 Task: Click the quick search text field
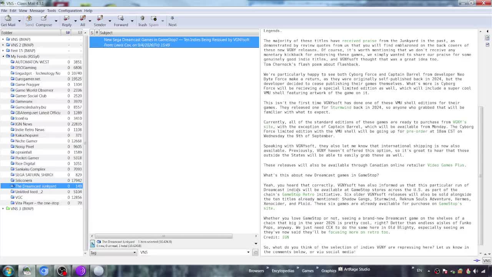pyautogui.click(x=193, y=252)
